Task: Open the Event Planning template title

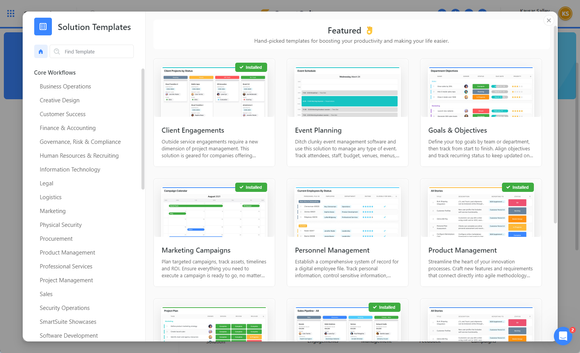Action: [x=318, y=130]
